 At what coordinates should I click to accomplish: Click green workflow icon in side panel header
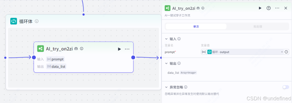pos(168,8)
